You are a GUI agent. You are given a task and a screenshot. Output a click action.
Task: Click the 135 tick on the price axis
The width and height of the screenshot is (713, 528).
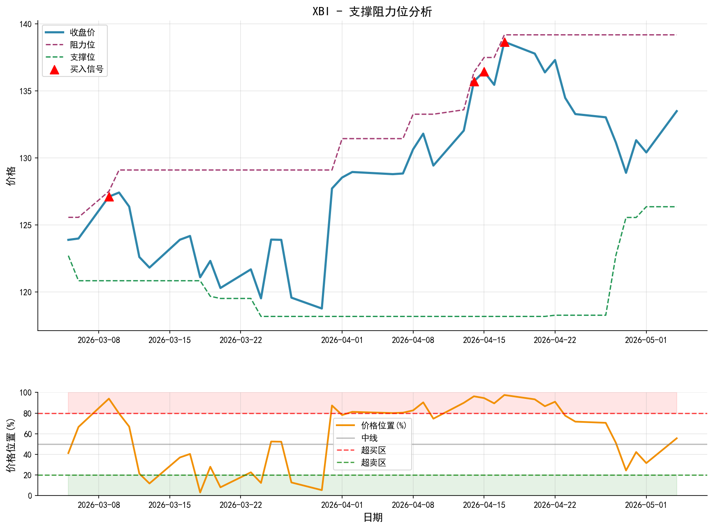point(25,91)
